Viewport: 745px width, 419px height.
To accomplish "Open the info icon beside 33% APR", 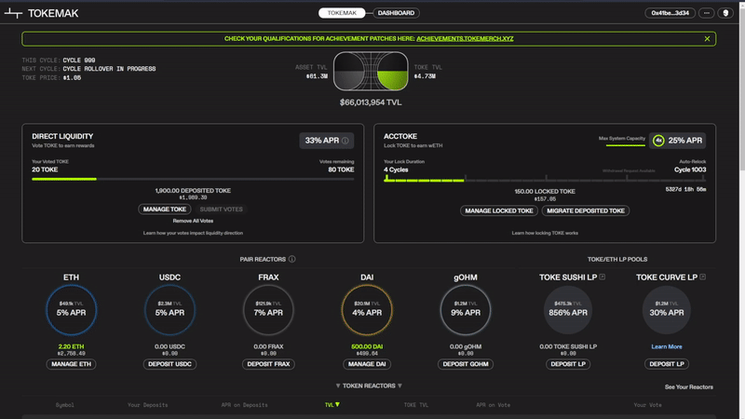I will [345, 141].
